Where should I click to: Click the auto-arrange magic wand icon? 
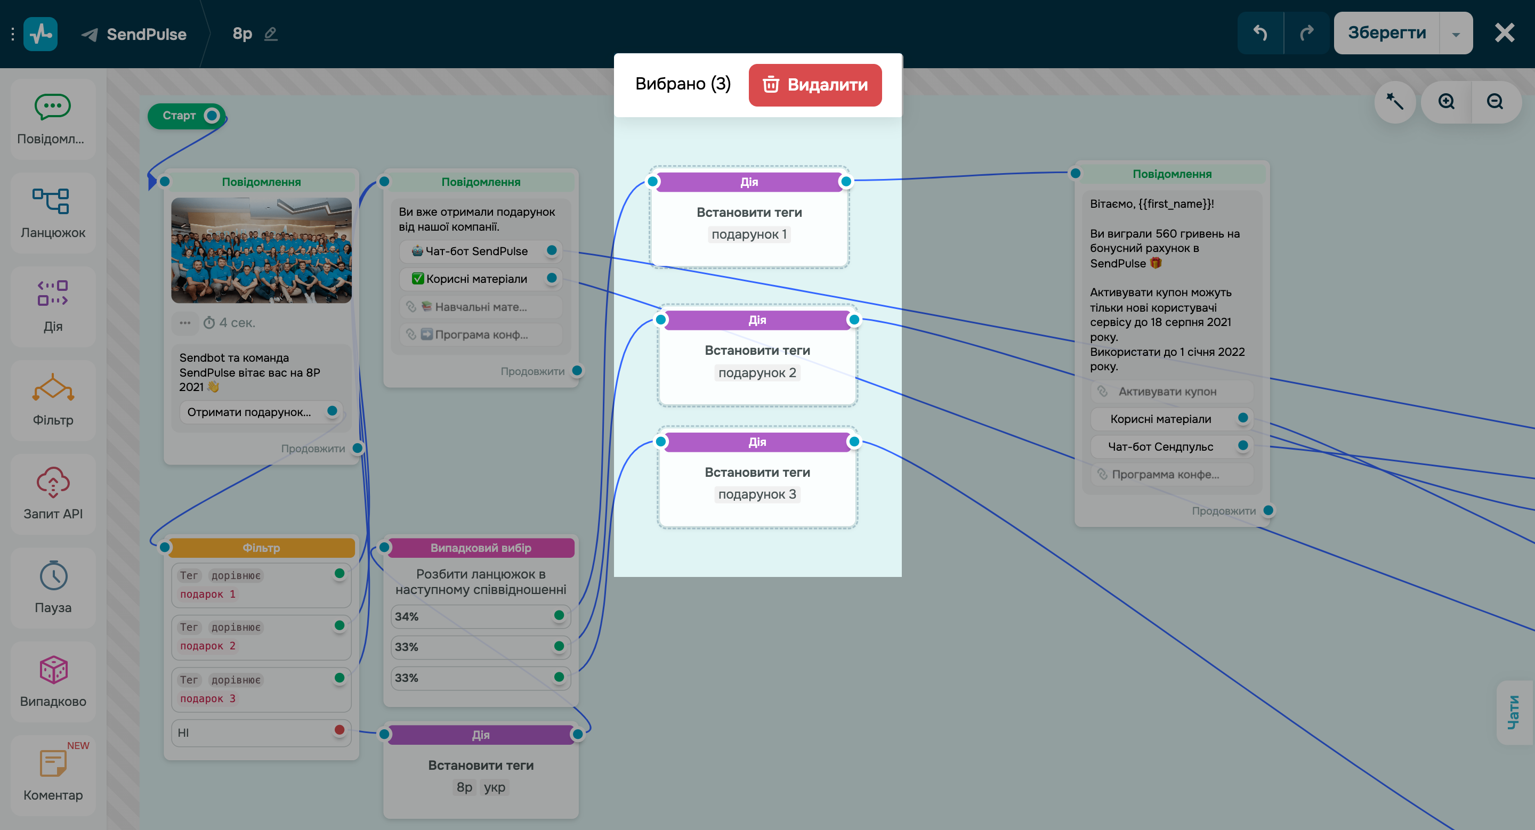[x=1395, y=101]
